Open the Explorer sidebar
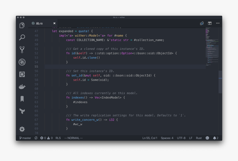The height and width of the screenshot is (161, 238). (x=22, y=25)
